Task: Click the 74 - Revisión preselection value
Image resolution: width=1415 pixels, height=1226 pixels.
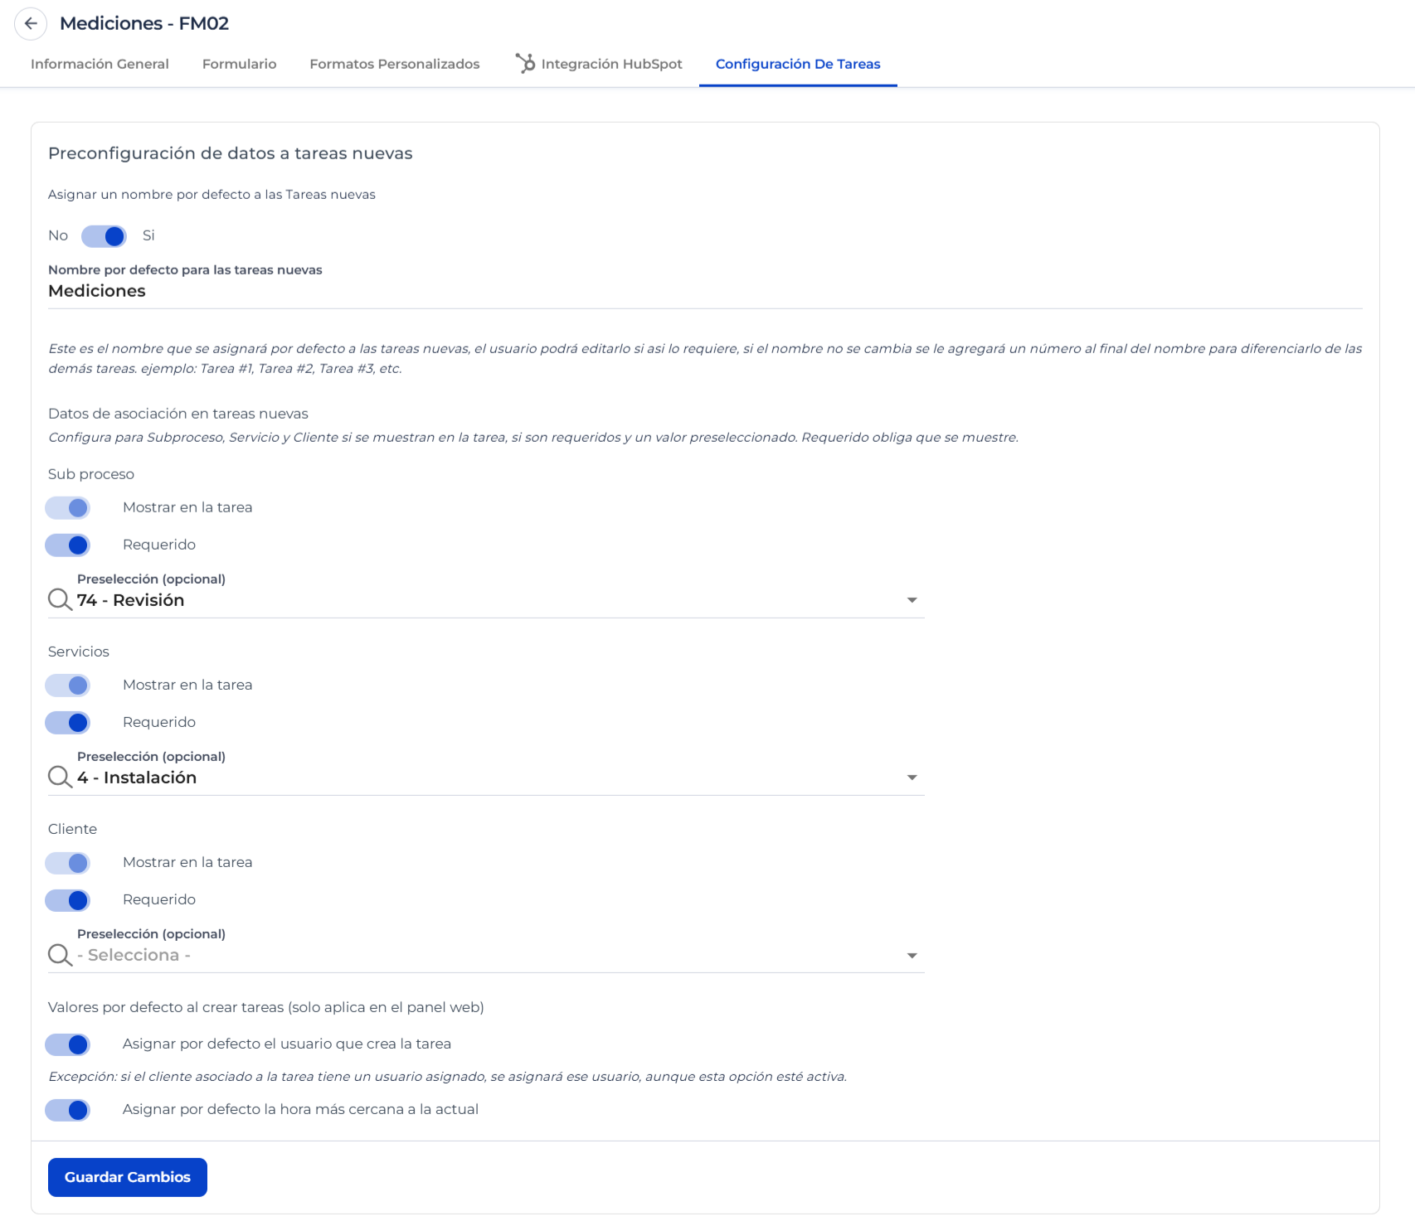Action: point(130,600)
